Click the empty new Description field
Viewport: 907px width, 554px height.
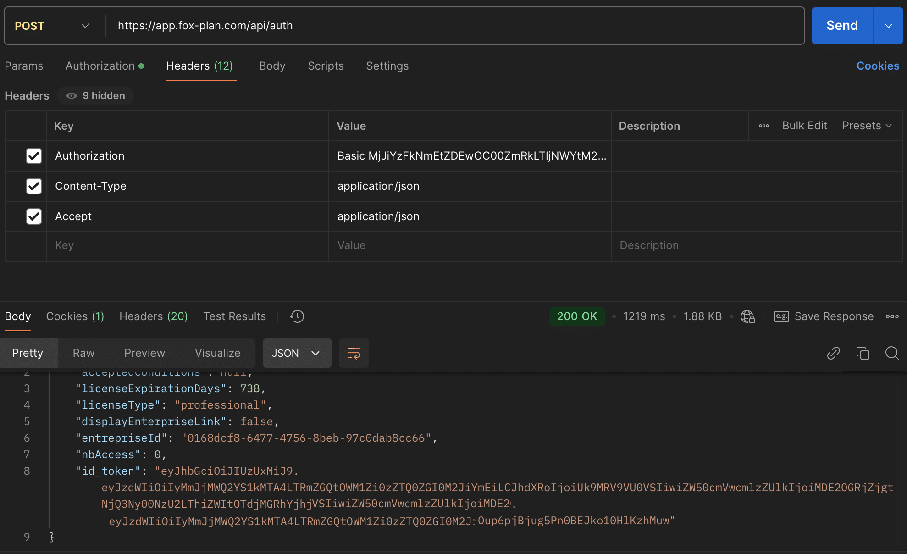(757, 246)
